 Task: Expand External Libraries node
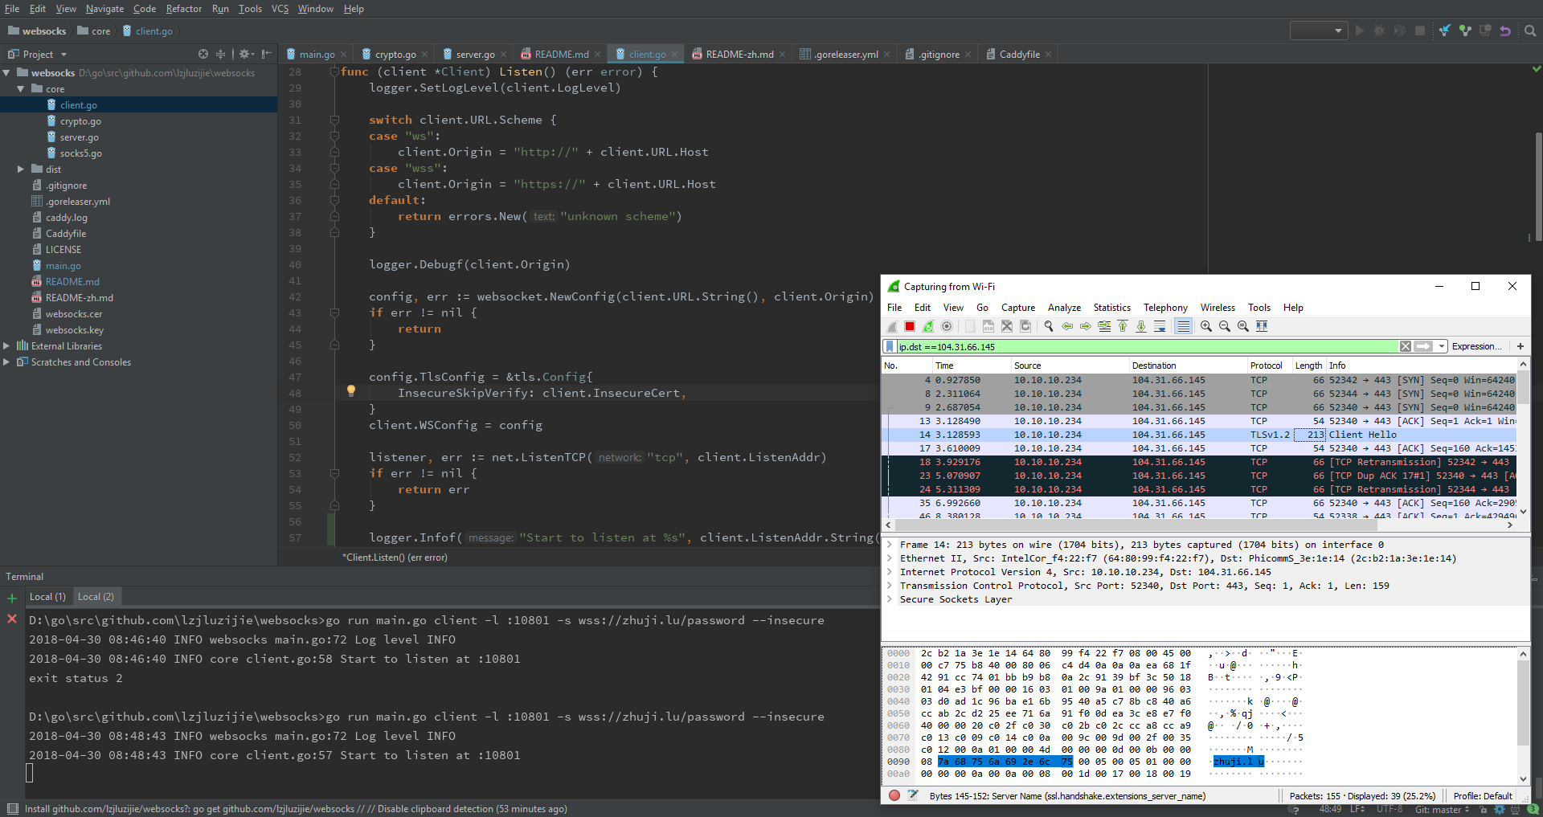(x=6, y=345)
